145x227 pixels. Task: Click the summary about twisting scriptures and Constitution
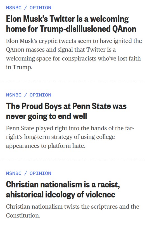click(x=73, y=211)
